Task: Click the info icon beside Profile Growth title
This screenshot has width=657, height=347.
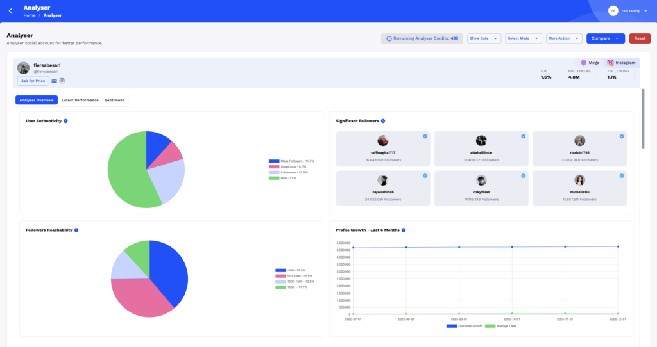Action: click(x=404, y=230)
